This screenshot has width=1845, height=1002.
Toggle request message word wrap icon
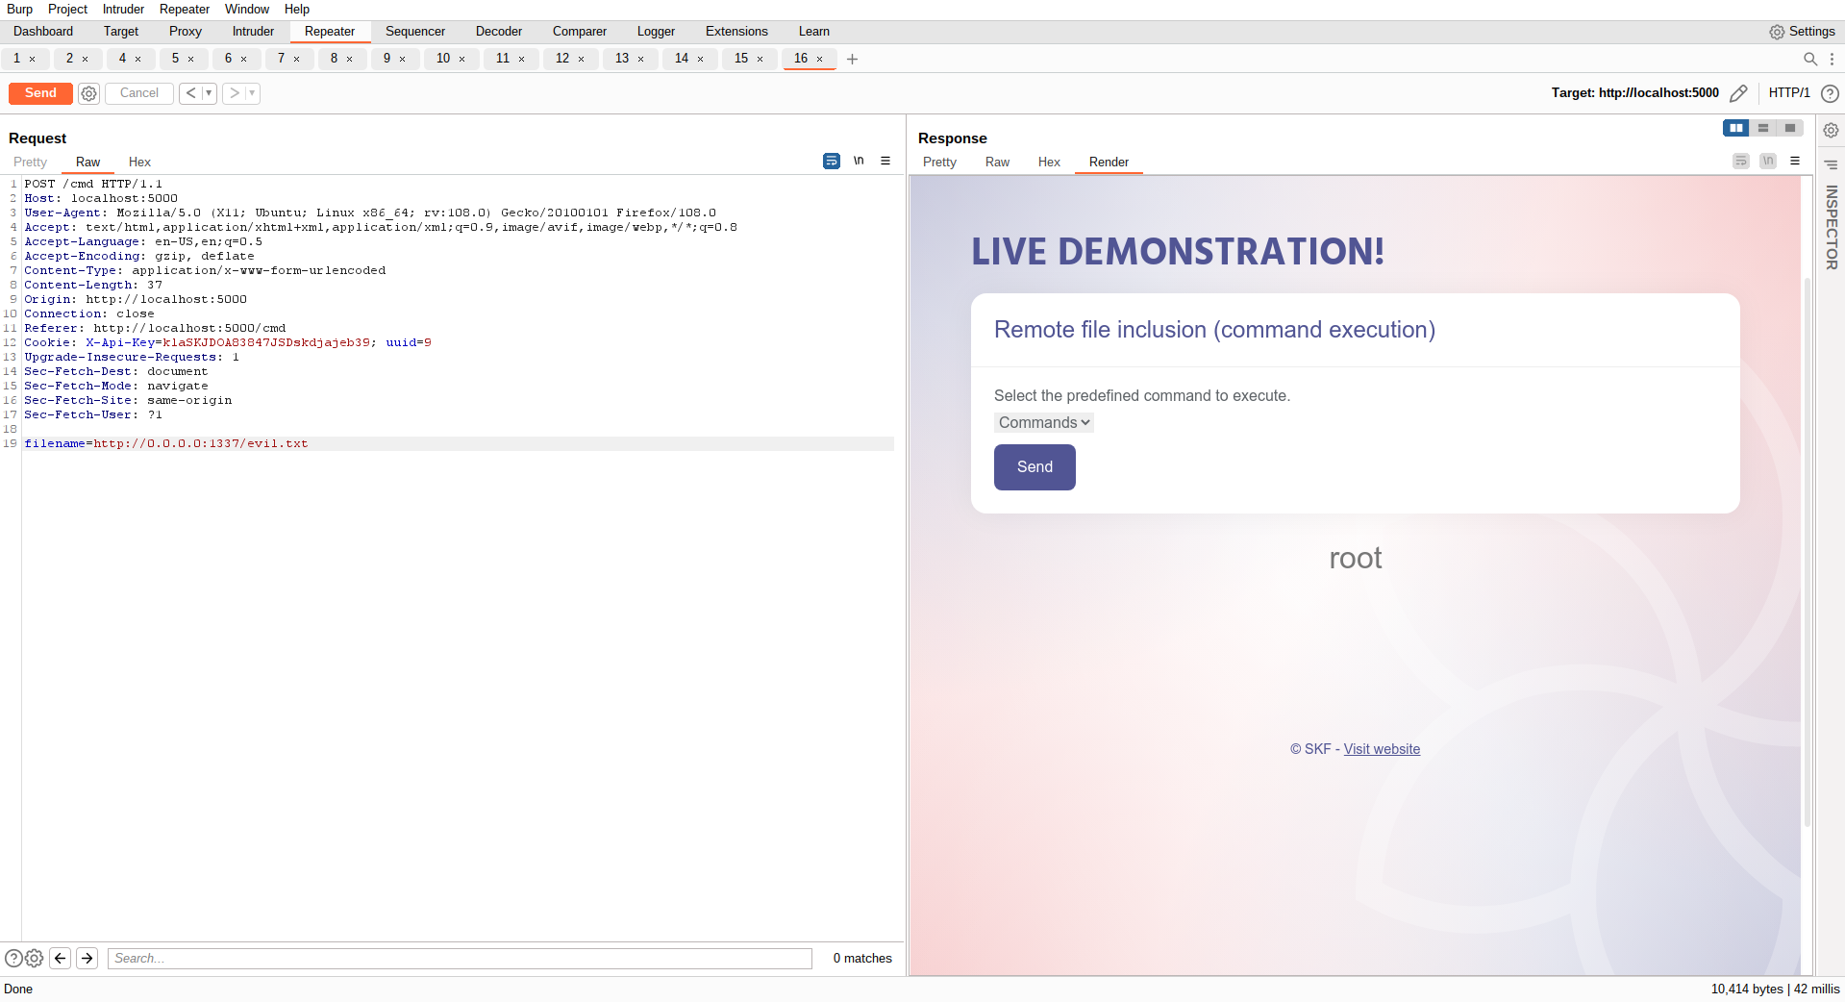(x=832, y=161)
